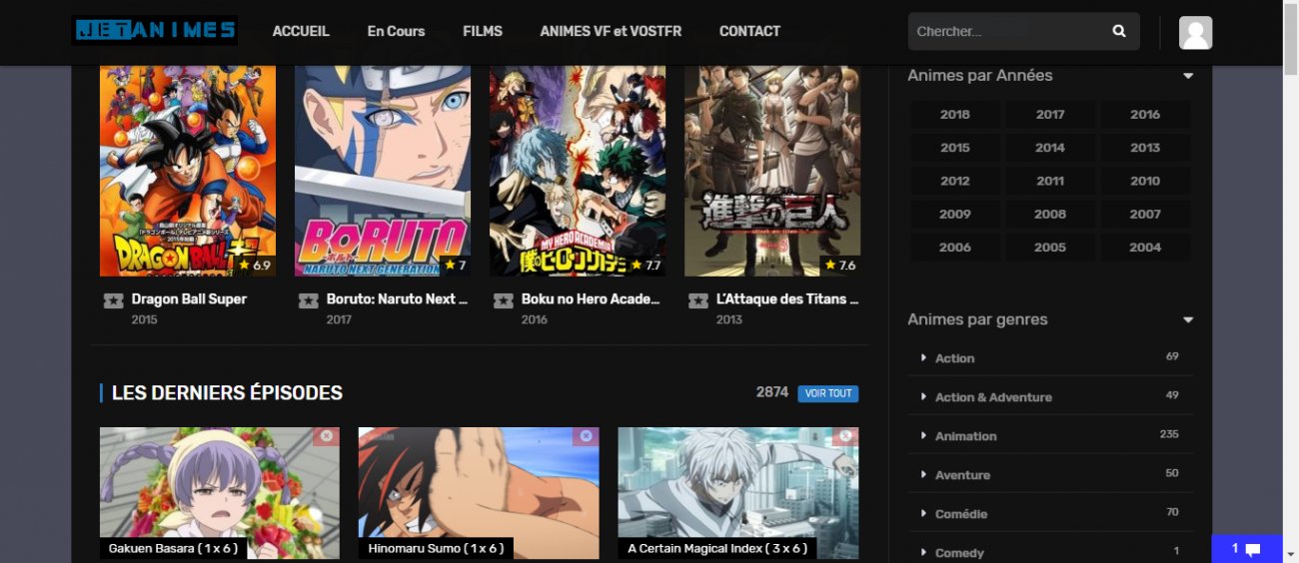
Task: Click ticket icon beside Boku no Hero Academia
Action: tap(503, 300)
